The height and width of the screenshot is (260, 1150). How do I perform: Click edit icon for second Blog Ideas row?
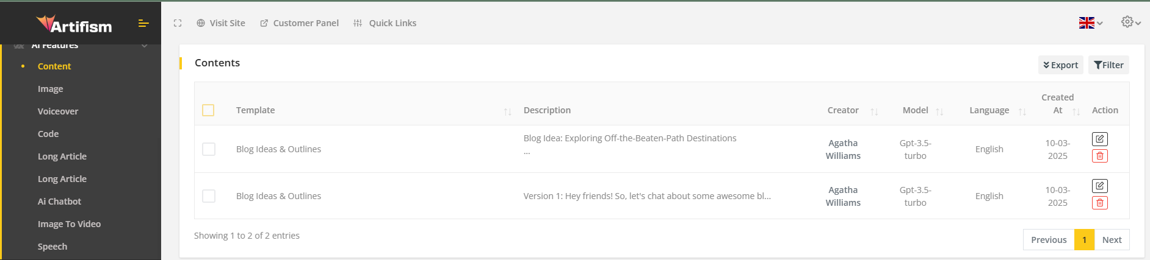point(1099,186)
